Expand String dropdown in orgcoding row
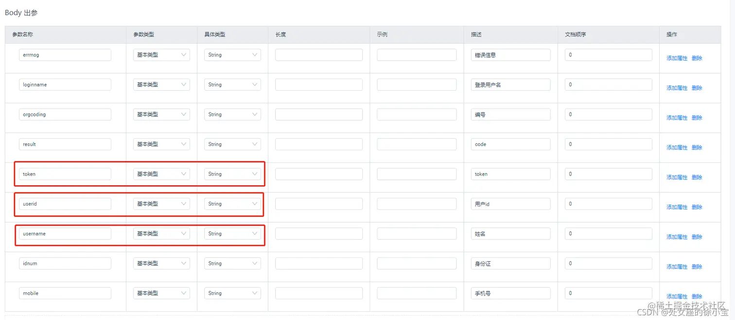This screenshot has width=735, height=320. (x=232, y=114)
